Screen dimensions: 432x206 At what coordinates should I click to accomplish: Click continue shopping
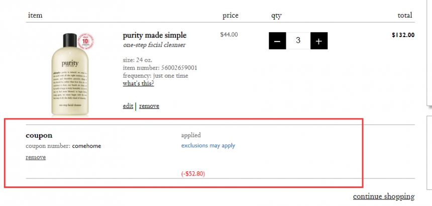383,196
